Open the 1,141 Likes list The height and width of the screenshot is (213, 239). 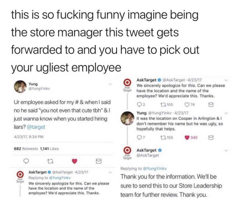pos(49,148)
